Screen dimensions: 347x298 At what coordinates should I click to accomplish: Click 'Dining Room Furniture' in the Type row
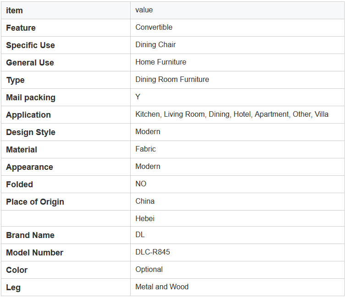point(172,79)
